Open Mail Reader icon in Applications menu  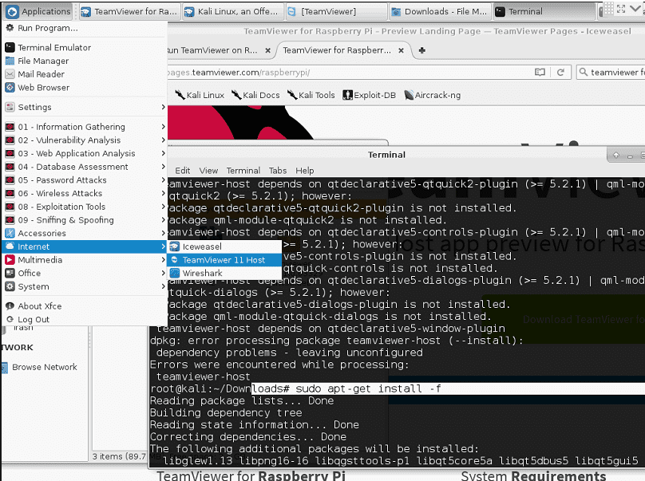tap(10, 74)
